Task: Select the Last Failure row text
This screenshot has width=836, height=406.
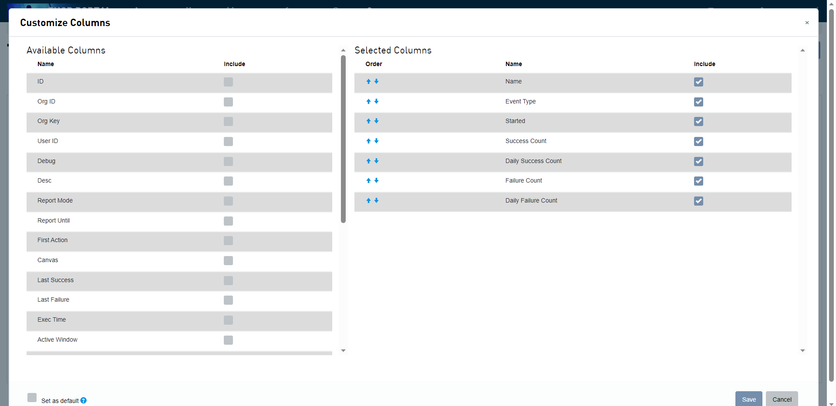Action: pos(53,300)
